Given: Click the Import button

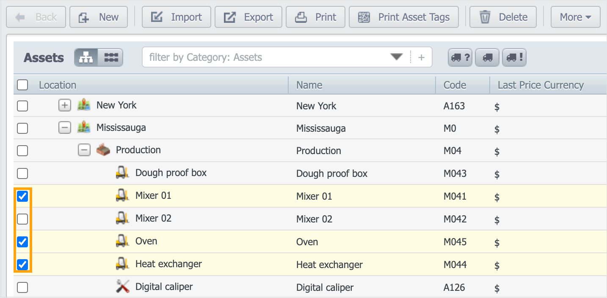Looking at the screenshot, I should pyautogui.click(x=177, y=17).
